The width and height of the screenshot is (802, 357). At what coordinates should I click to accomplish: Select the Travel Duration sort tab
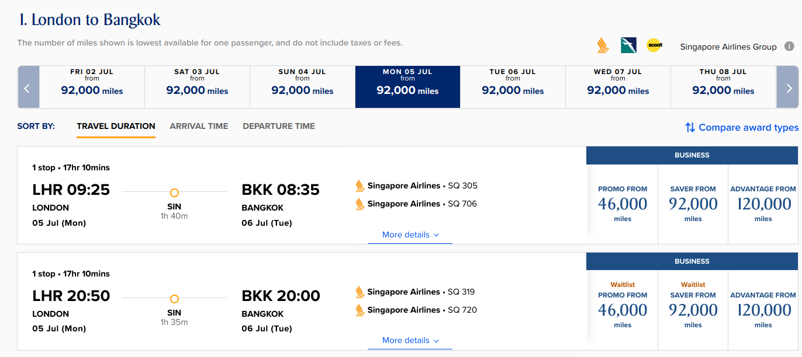pos(116,126)
